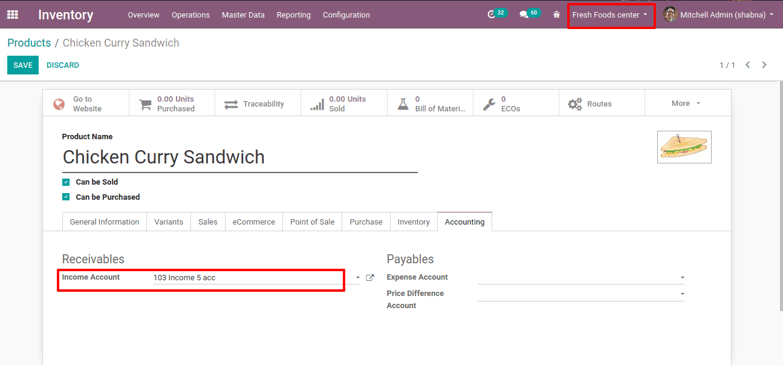The image size is (783, 365).
Task: Switch to the General Information tab
Action: (x=105, y=222)
